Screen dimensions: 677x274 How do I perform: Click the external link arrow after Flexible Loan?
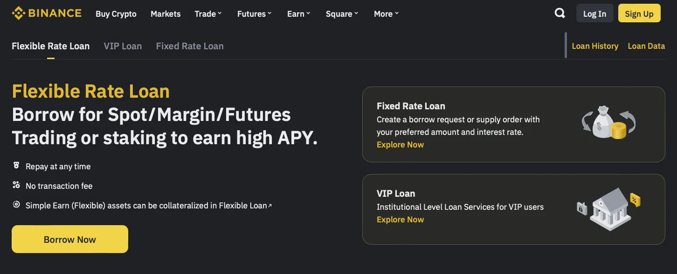270,205
